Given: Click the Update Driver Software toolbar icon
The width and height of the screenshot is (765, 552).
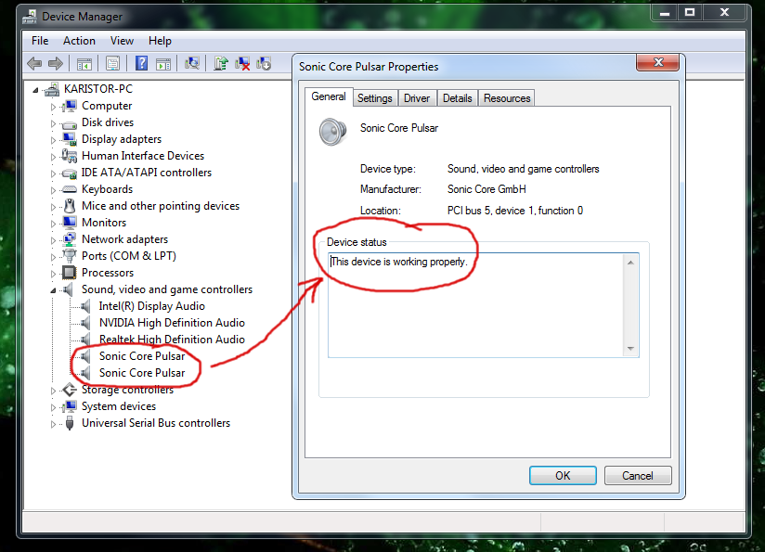Looking at the screenshot, I should coord(221,63).
